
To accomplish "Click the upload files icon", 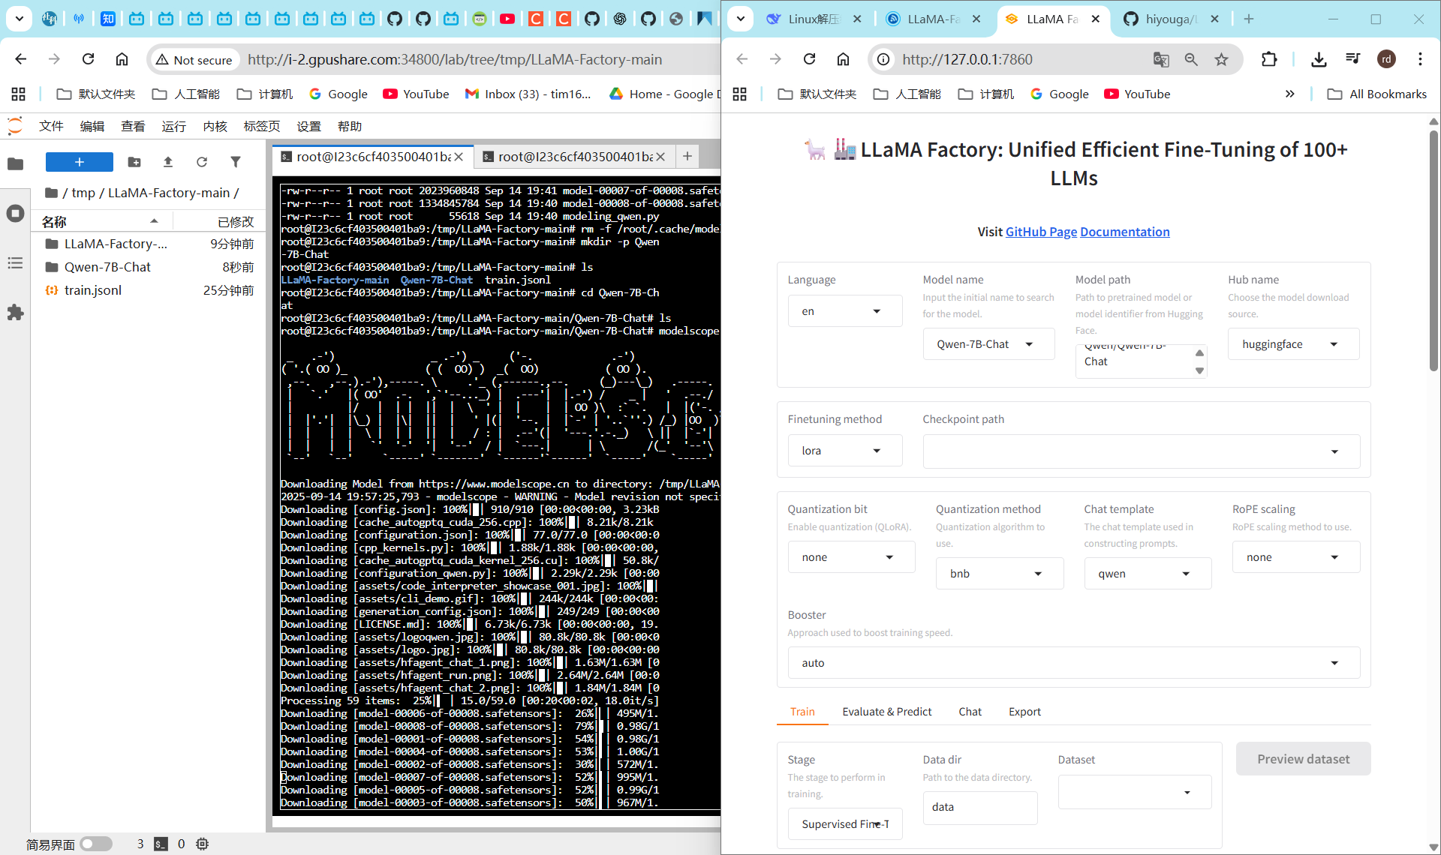I will tap(168, 162).
